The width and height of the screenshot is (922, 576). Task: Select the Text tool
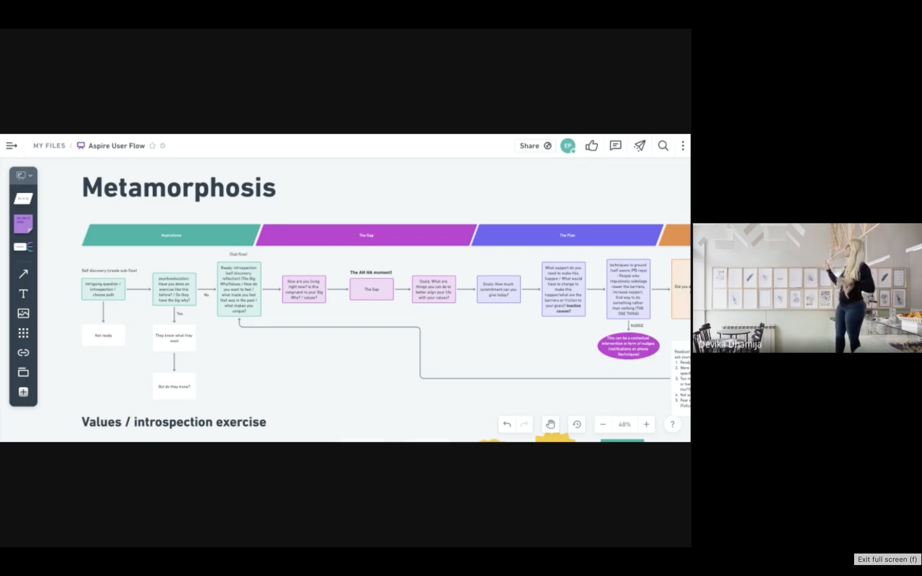(x=23, y=294)
